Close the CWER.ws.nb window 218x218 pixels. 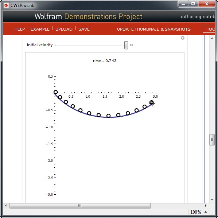(207, 4)
